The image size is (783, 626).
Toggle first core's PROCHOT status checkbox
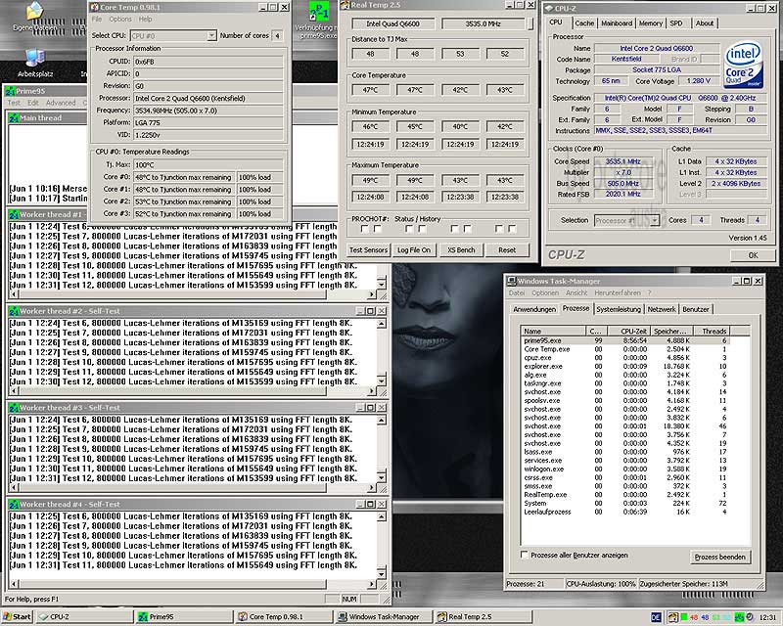point(364,229)
